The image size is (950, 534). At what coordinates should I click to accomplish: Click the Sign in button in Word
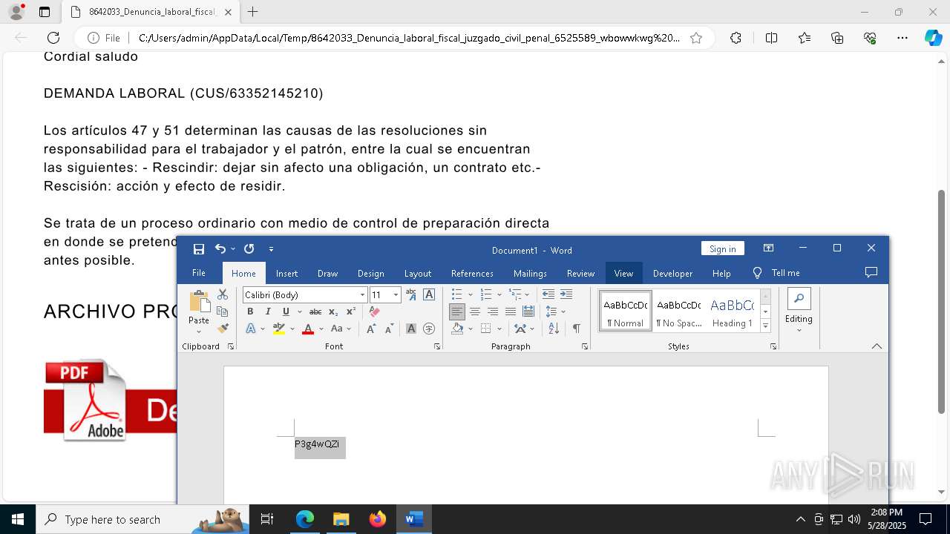click(x=722, y=248)
